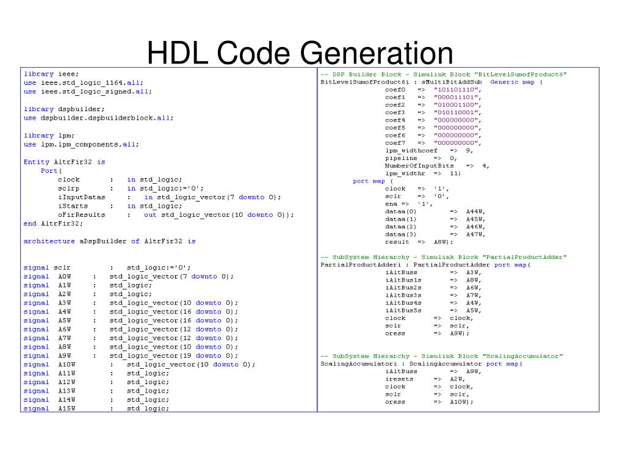The height and width of the screenshot is (469, 625).
Task: Click the 'HDL Code Generation' slide title
Action: point(300,53)
